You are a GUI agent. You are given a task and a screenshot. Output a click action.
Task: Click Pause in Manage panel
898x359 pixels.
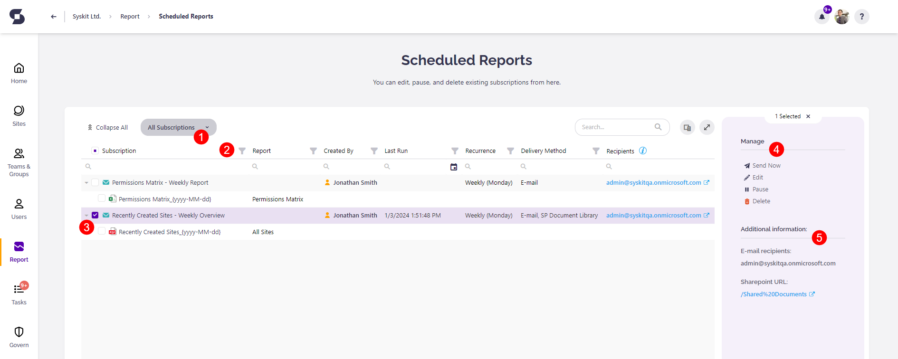pos(756,189)
